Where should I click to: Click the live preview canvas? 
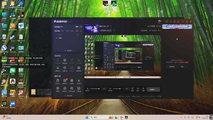click(x=123, y=57)
